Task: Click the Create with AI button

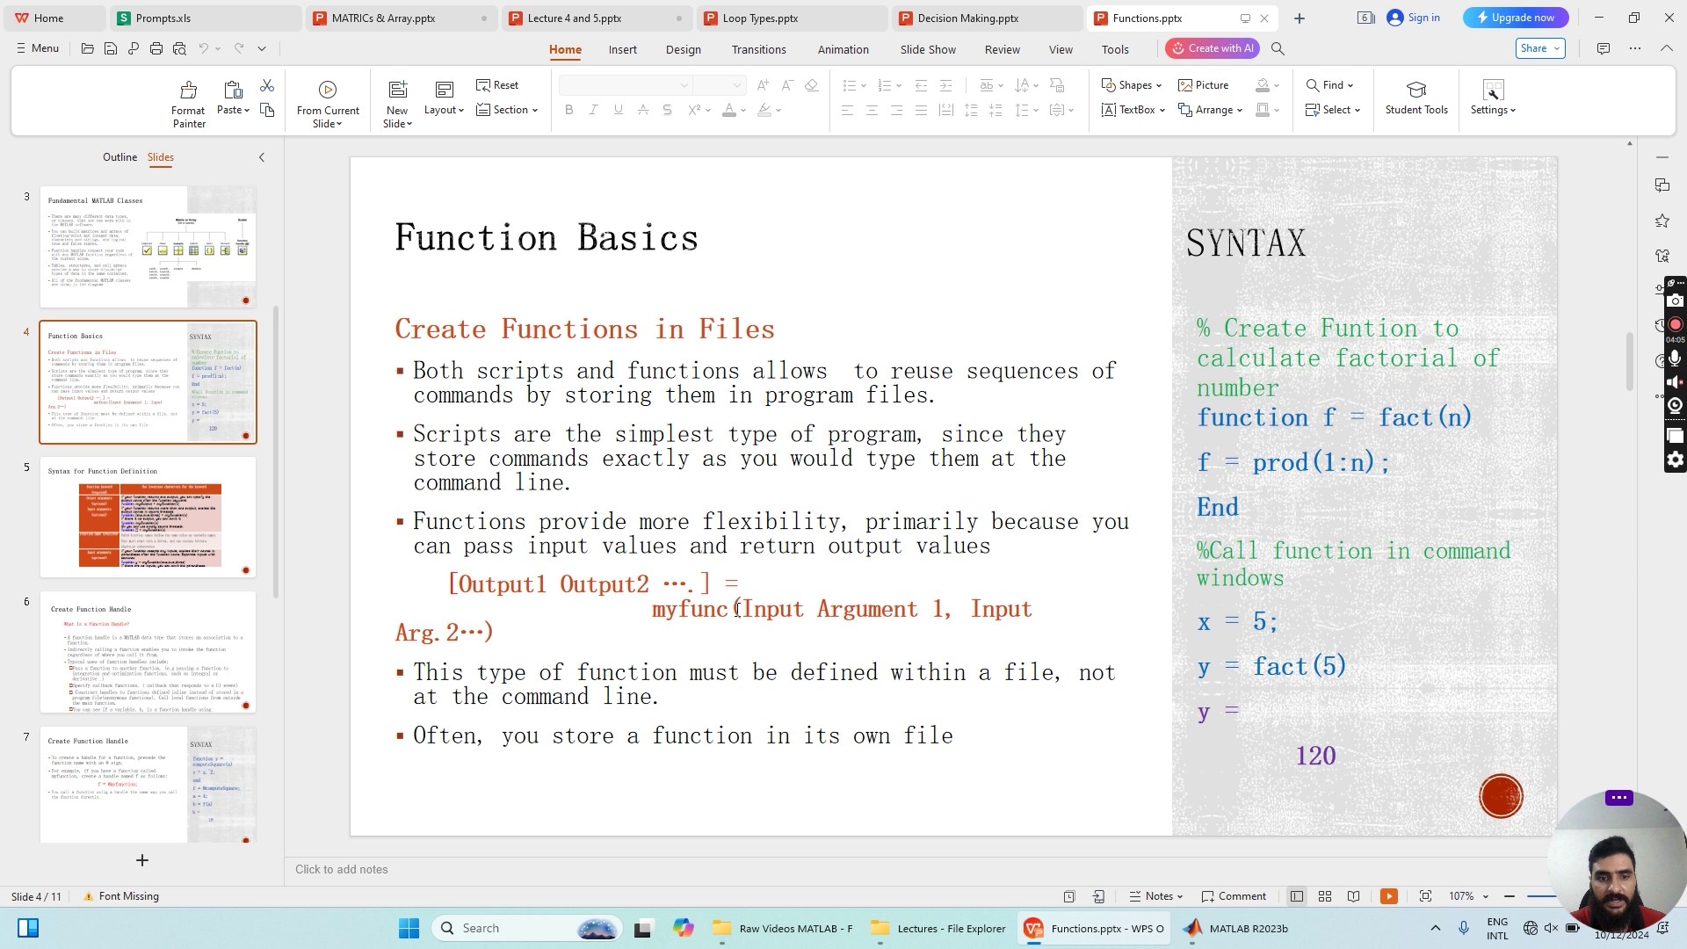Action: (x=1213, y=48)
